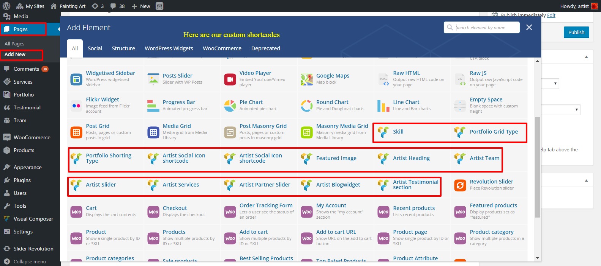This screenshot has height=266, width=601.
Task: Click the user avatar beside Howdy, artist
Action: (x=594, y=6)
